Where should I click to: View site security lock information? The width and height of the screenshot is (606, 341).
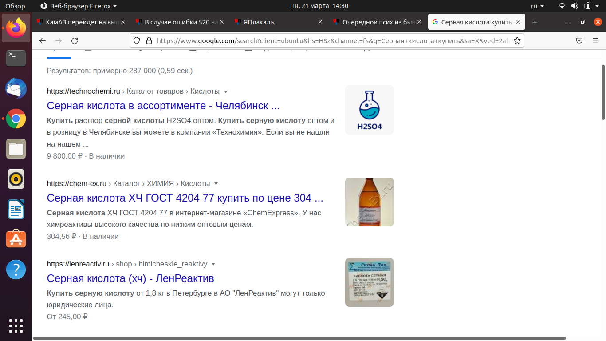pos(149,40)
